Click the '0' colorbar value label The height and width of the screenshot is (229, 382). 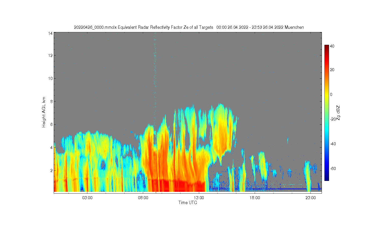click(331, 94)
